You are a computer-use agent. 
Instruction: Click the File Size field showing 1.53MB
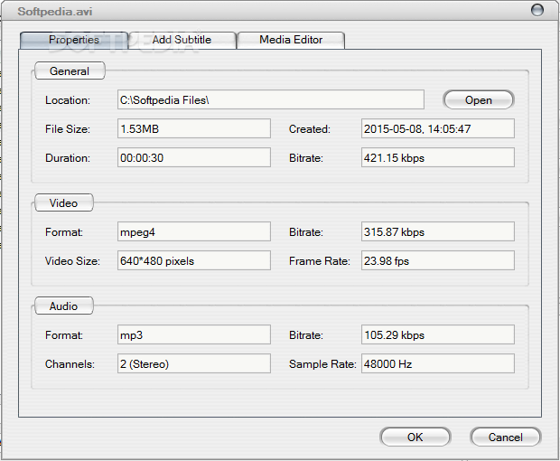click(194, 128)
